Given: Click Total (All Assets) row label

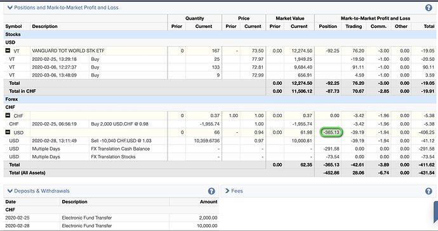Looking at the screenshot, I should click(x=27, y=173).
